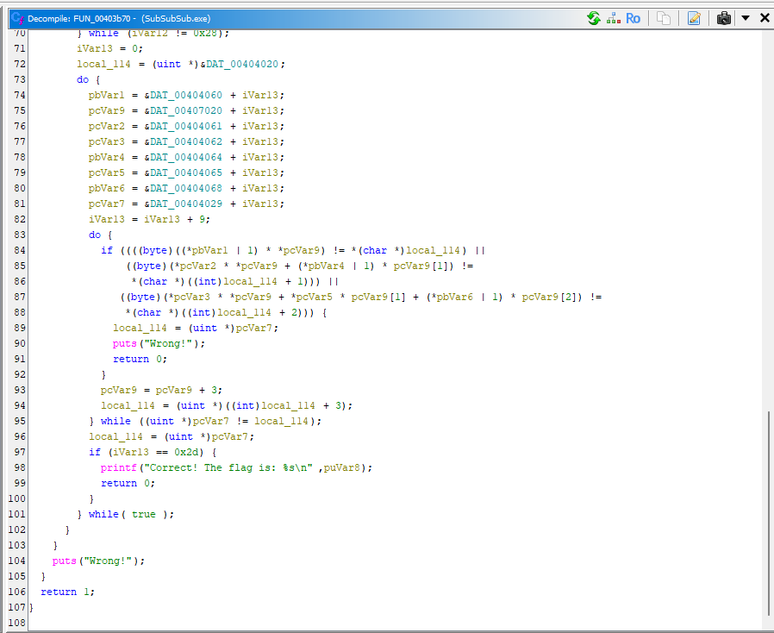Open the decompiler options dropdown arrow

pos(746,18)
